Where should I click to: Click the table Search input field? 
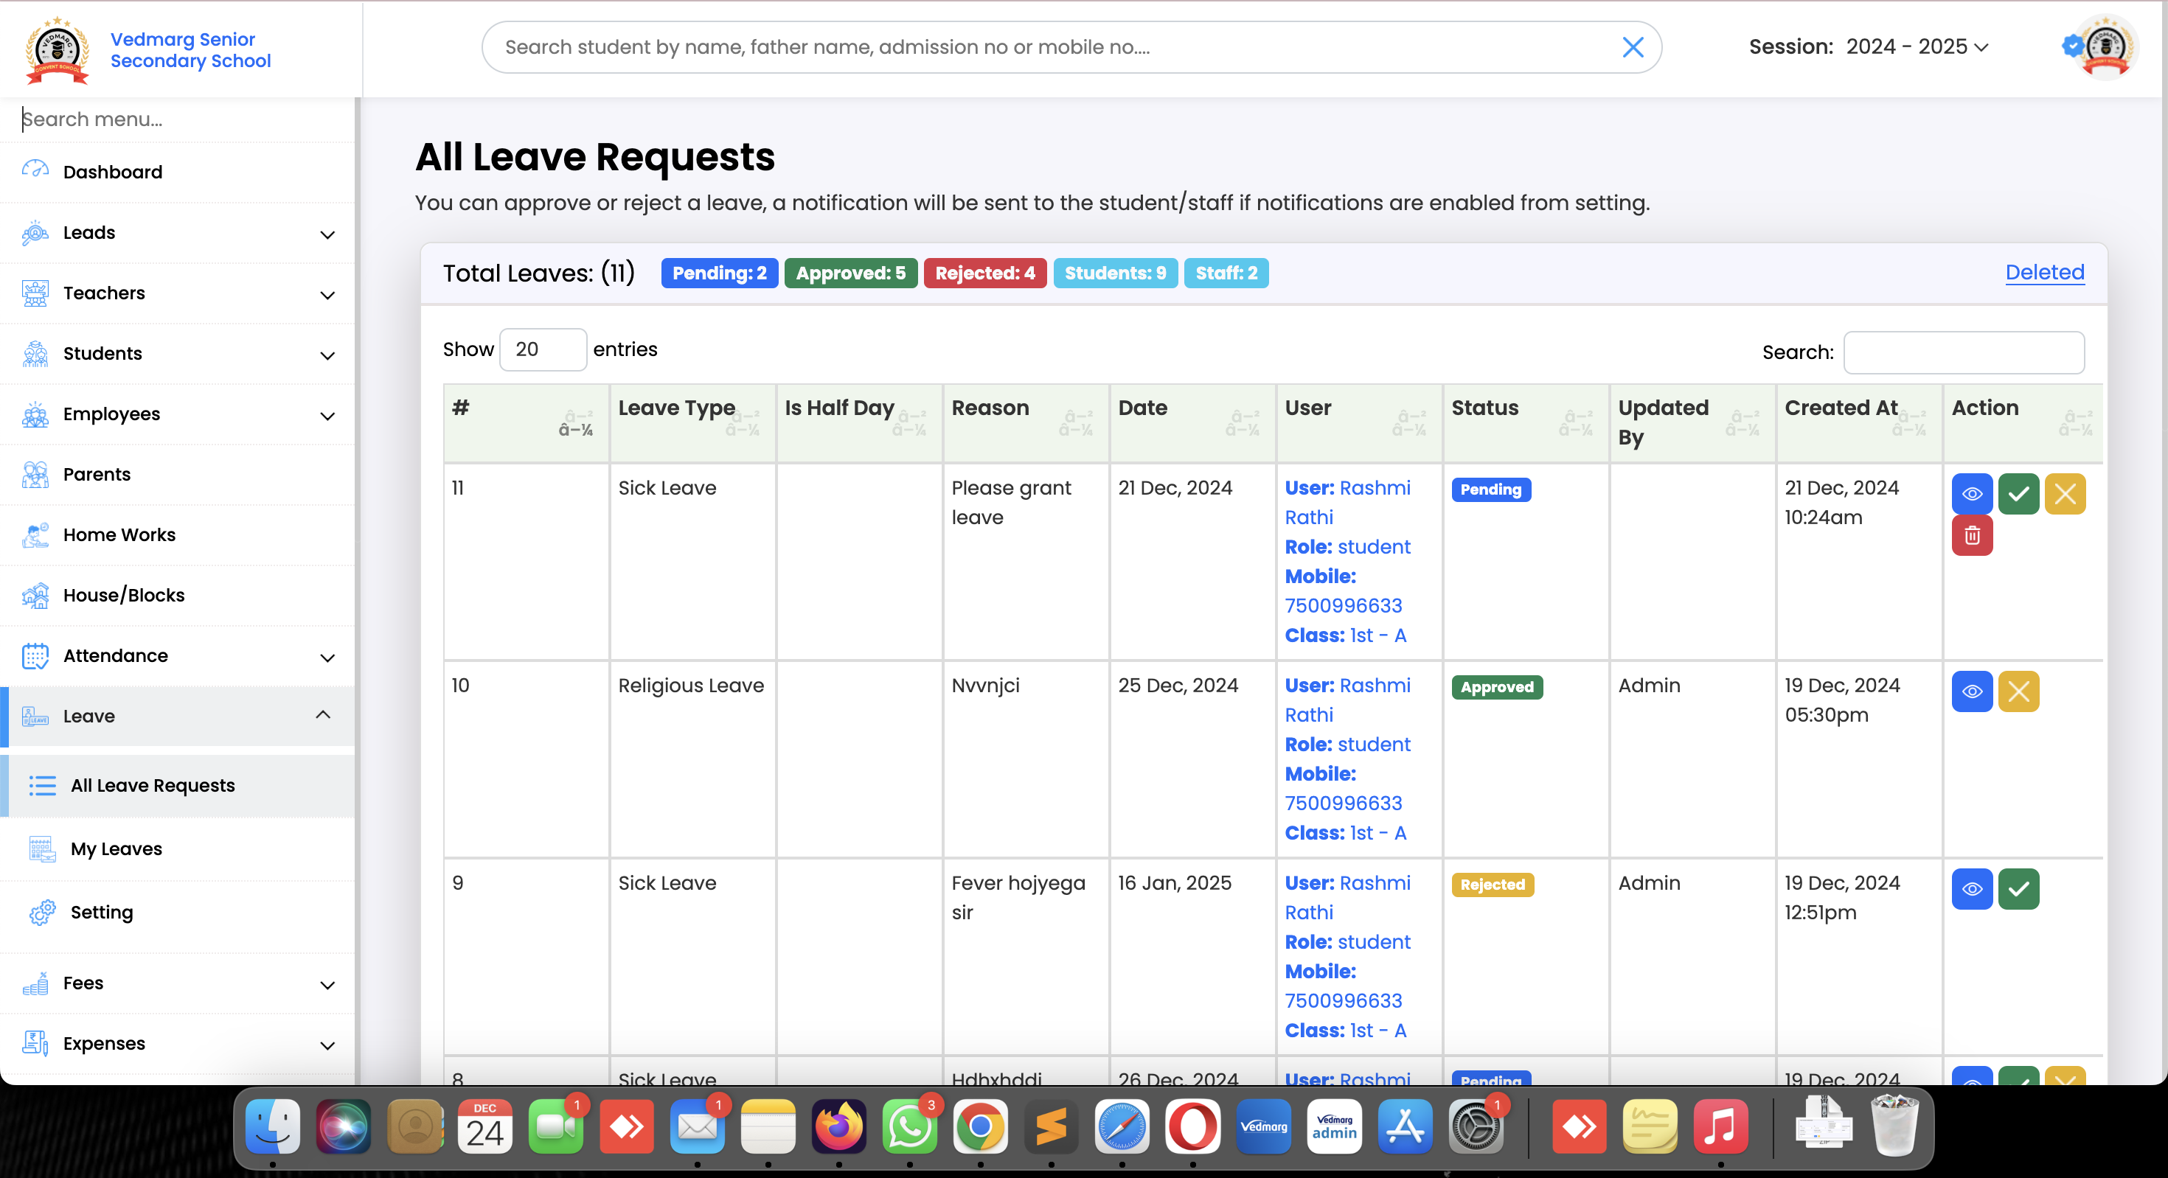click(1963, 352)
